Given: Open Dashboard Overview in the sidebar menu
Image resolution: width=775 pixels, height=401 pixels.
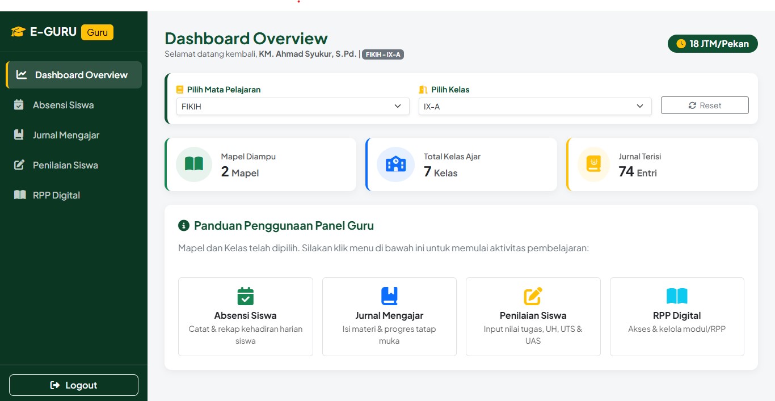Looking at the screenshot, I should point(74,75).
